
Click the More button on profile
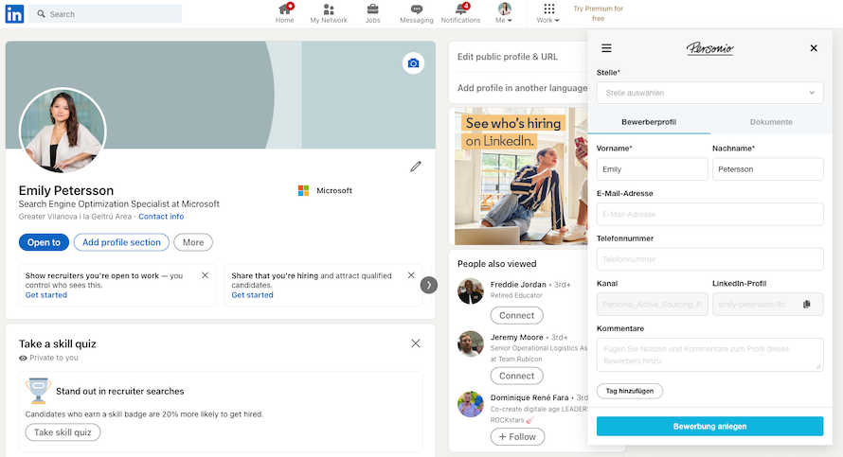point(193,242)
